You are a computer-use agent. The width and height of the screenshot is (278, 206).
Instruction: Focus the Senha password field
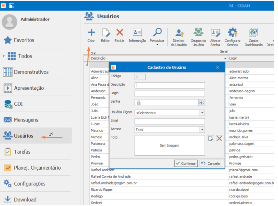pyautogui.click(x=166, y=102)
